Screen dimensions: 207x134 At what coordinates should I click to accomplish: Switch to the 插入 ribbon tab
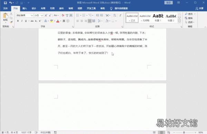click(x=24, y=8)
